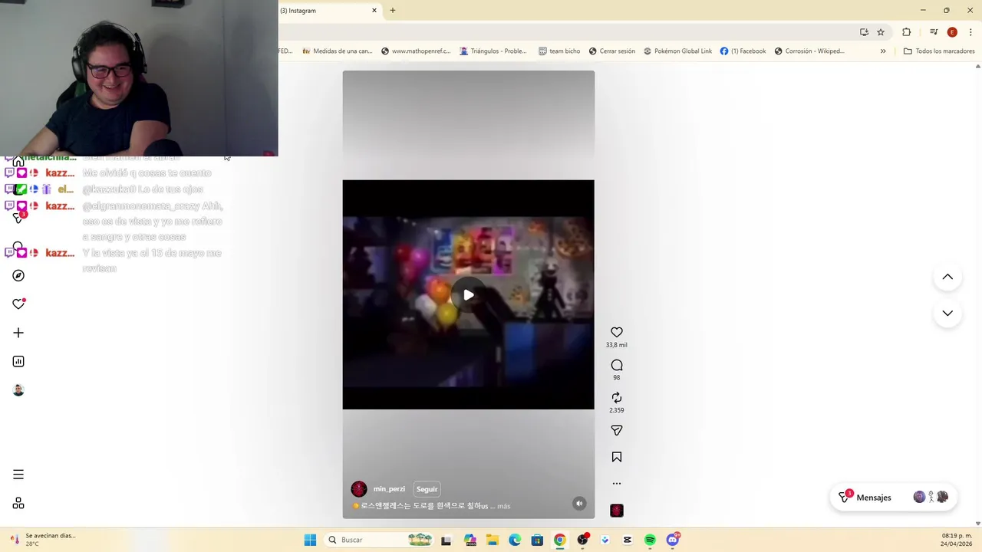The image size is (982, 552).
Task: Open Chrome media controls icon
Action: [934, 32]
